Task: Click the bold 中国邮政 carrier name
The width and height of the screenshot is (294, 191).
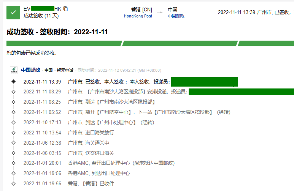Action: tap(30, 70)
